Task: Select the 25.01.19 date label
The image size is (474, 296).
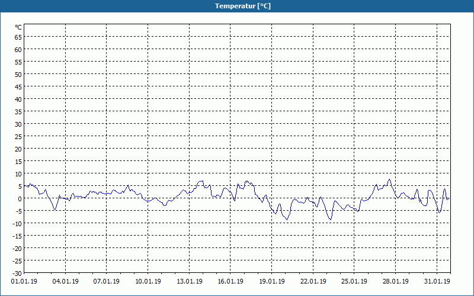Action: coord(354,282)
